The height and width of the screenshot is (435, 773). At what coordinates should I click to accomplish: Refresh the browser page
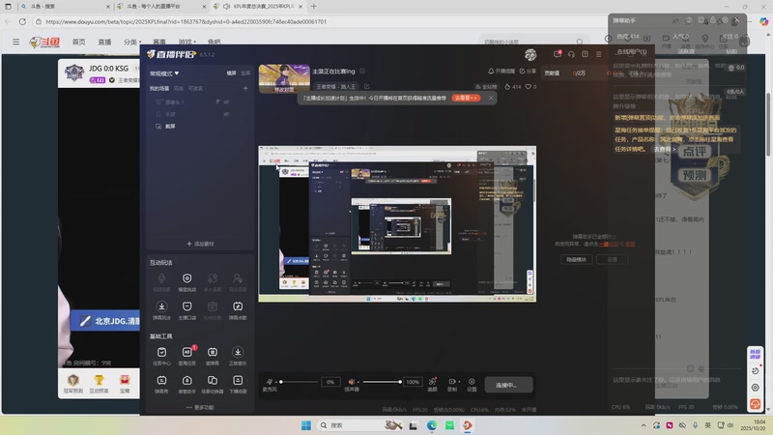pos(22,21)
